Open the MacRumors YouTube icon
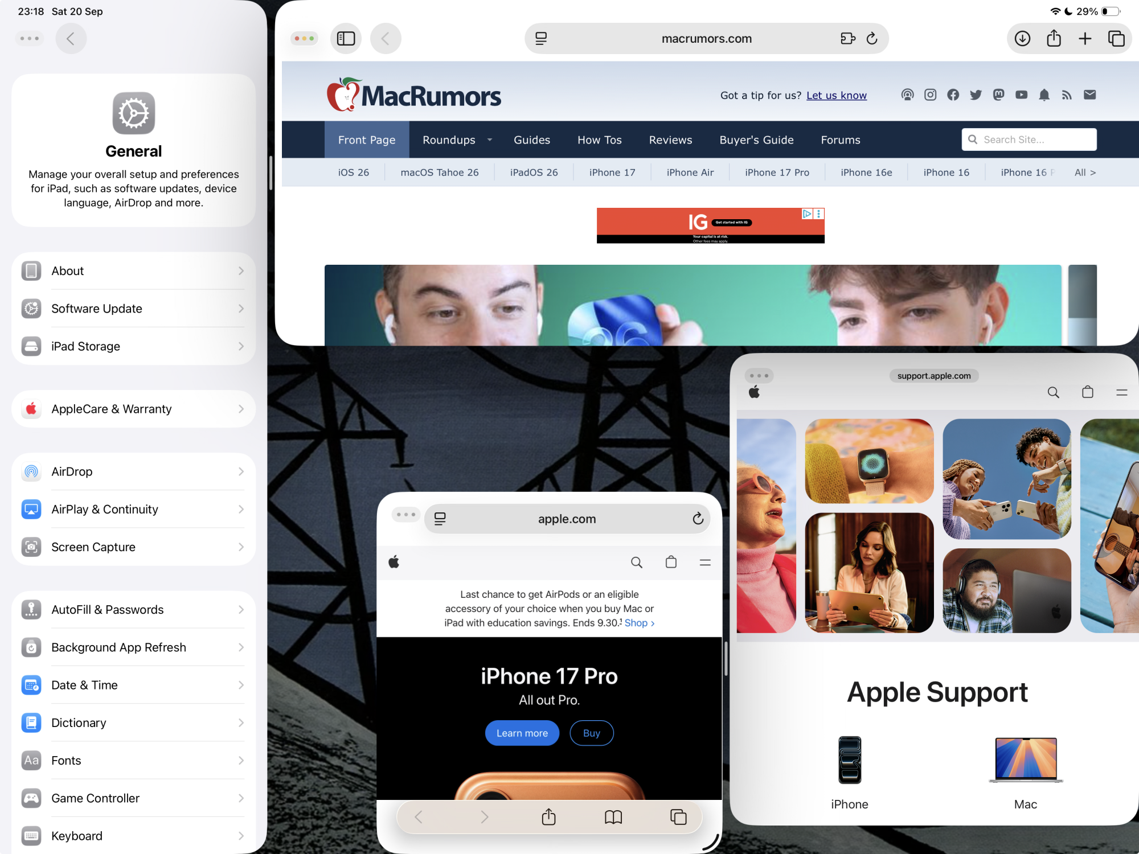 [1021, 95]
